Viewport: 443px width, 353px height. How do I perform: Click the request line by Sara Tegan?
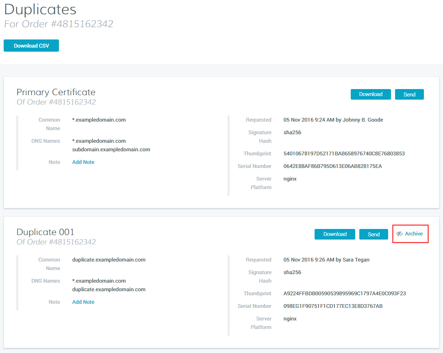[326, 259]
